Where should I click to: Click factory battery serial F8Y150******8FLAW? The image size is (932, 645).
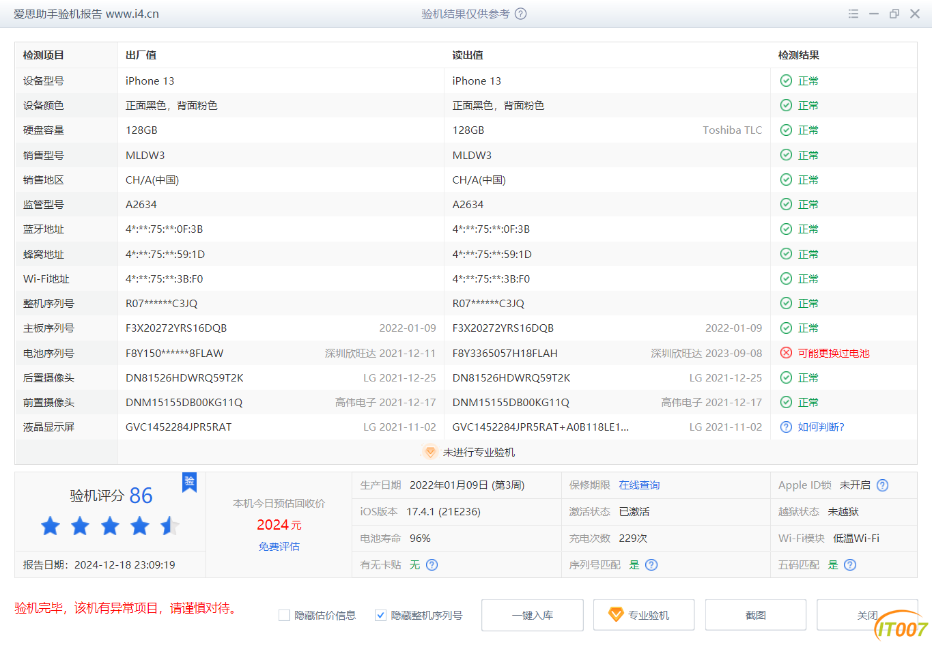175,354
